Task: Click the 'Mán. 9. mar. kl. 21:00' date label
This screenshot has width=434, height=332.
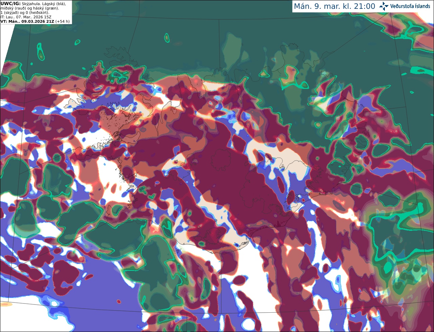Action: [x=334, y=6]
